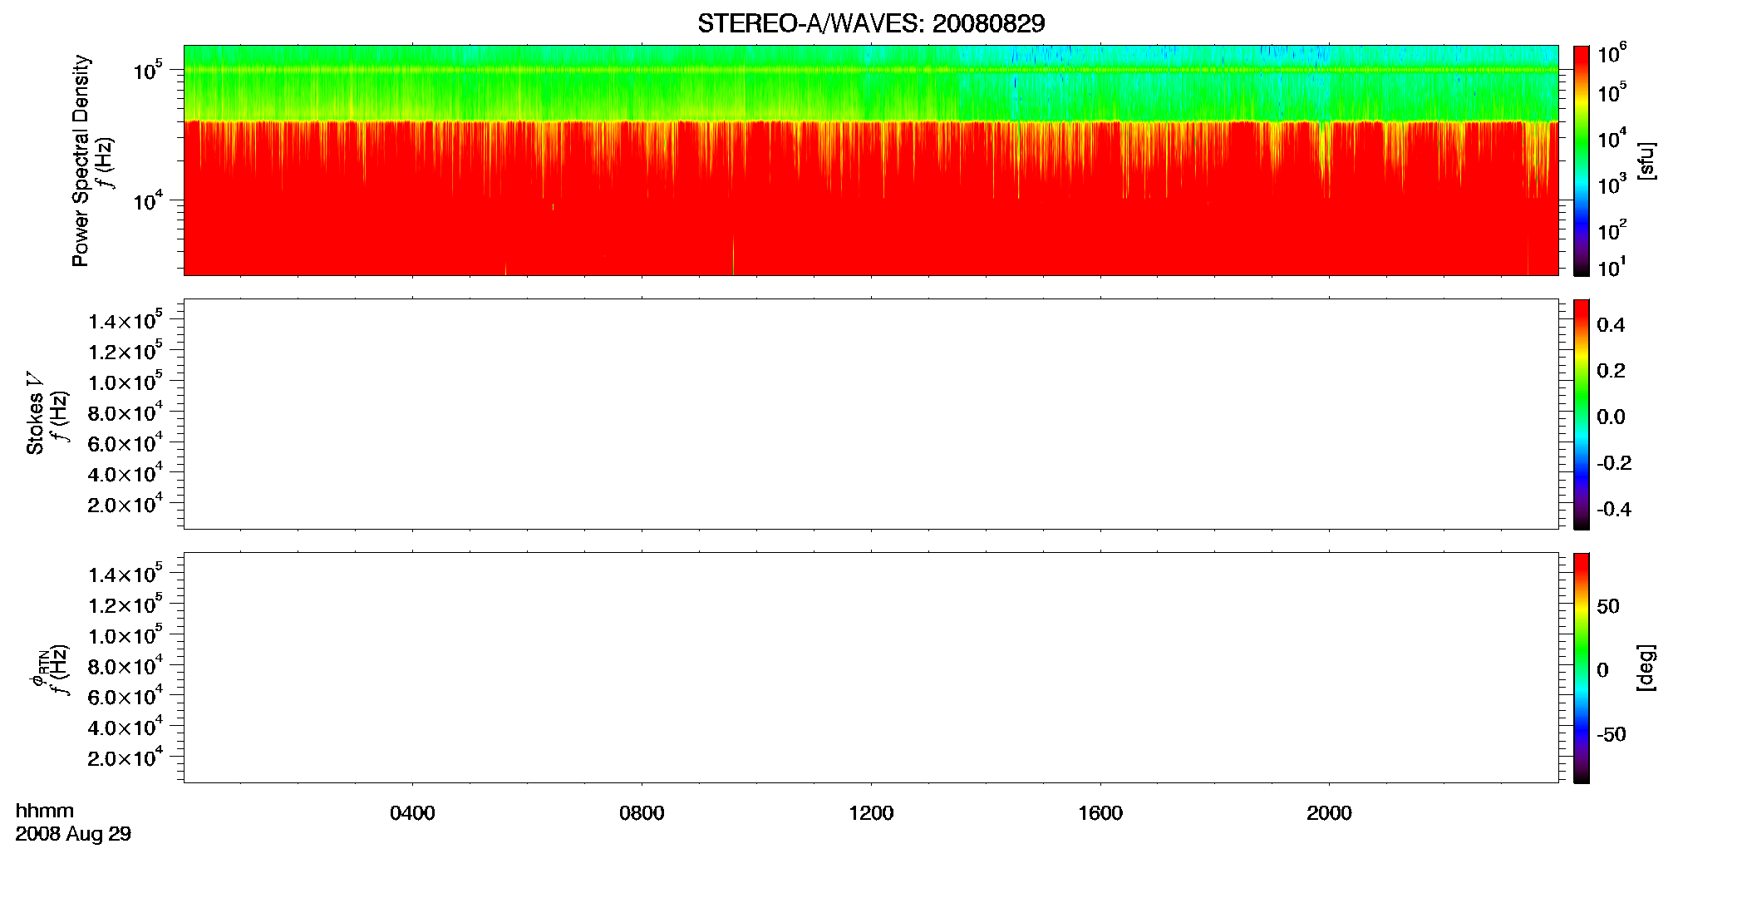
Task: Click the empty Stokes V plot panel
Action: (871, 414)
